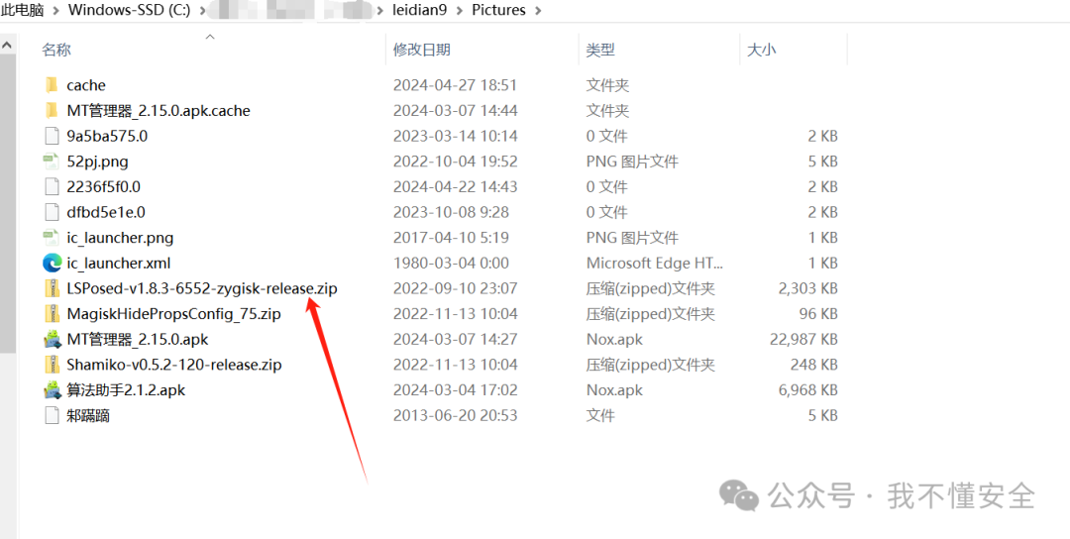The image size is (1070, 539).
Task: Click date 2013-06-20 20:53
Action: (455, 415)
